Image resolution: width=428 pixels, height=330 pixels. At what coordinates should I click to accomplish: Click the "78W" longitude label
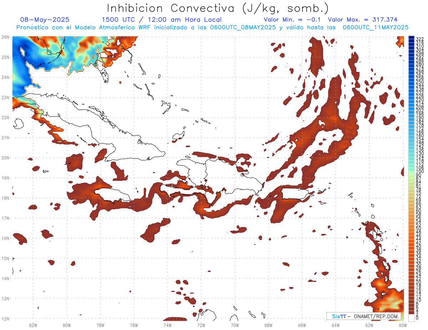point(100,325)
